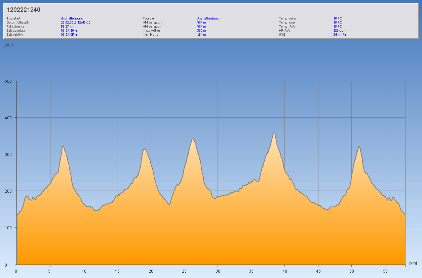This screenshot has height=278, width=422.
Task: Select the AVS value 24 km/h
Action: tap(339, 35)
